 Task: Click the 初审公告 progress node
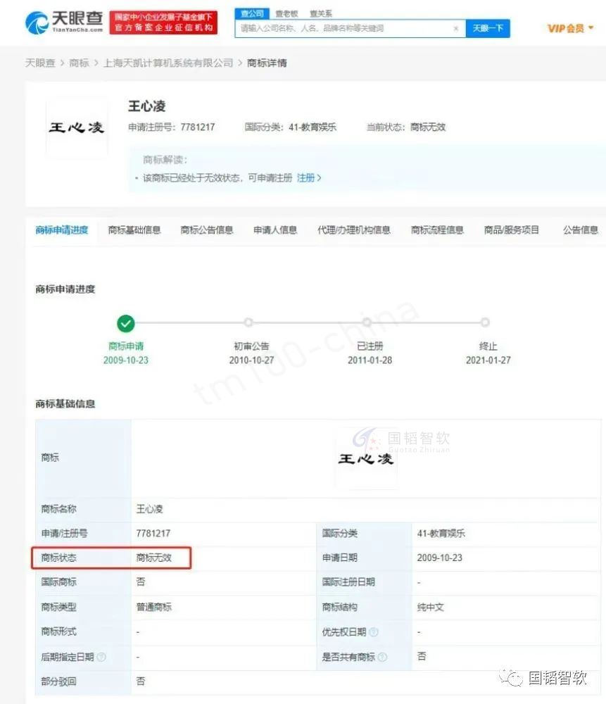[x=248, y=322]
